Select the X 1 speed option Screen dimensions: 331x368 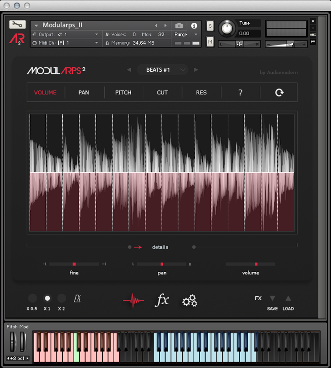click(x=47, y=298)
